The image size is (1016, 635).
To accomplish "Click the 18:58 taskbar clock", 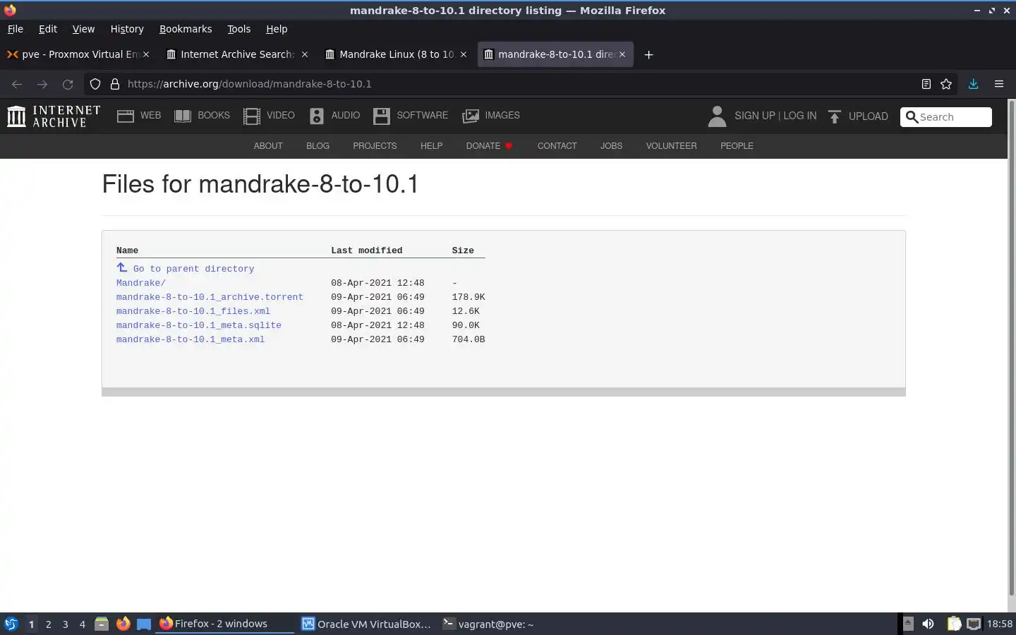I will [1000, 624].
